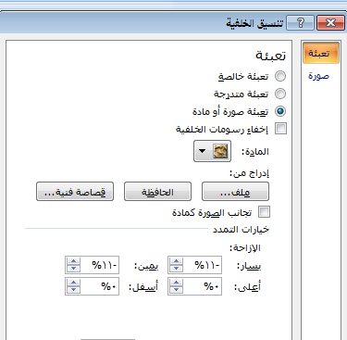Click the الحافظة button
The height and width of the screenshot is (340, 347).
point(157,192)
